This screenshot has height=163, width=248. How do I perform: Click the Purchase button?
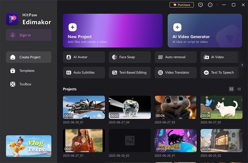[x=182, y=5]
